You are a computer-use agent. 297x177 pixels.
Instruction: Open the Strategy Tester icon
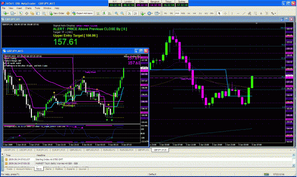(44, 13)
